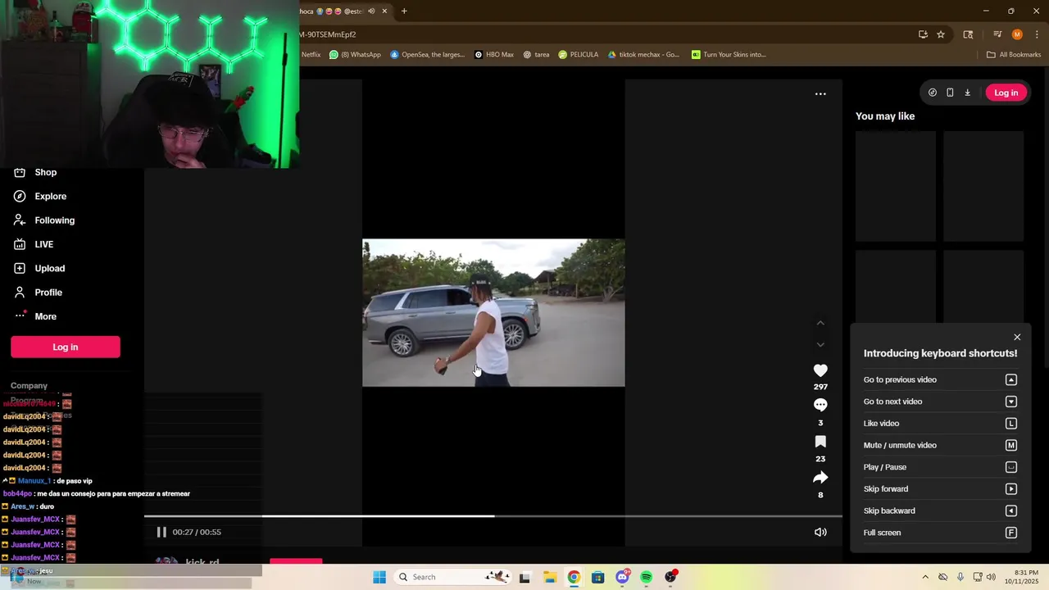This screenshot has height=590, width=1049.
Task: Click the Company footer heading
Action: (x=29, y=386)
